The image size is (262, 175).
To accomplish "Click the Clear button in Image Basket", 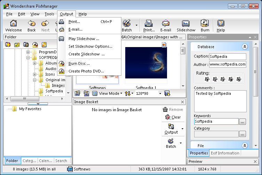I will [173, 117].
